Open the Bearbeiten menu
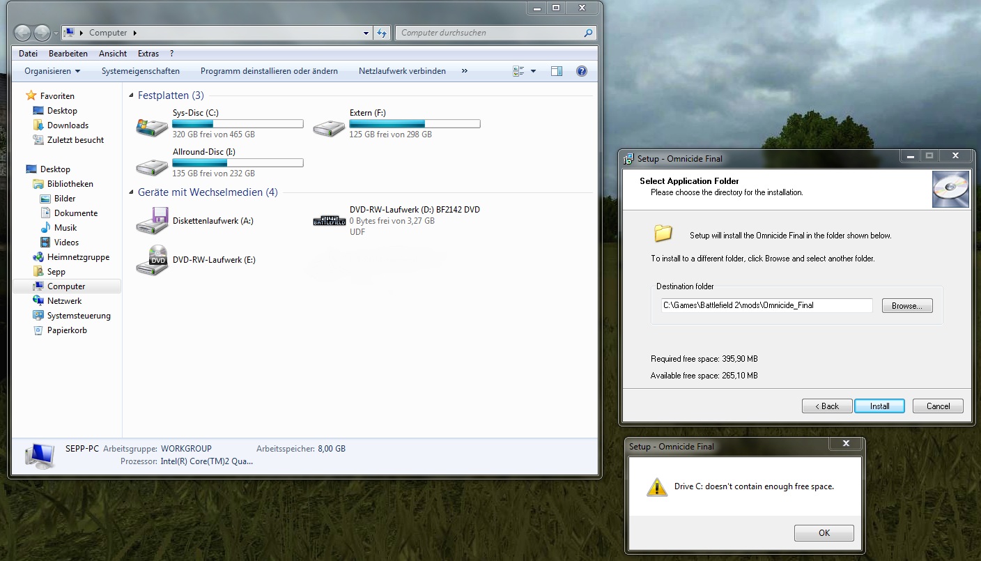Image resolution: width=981 pixels, height=561 pixels. coord(68,54)
